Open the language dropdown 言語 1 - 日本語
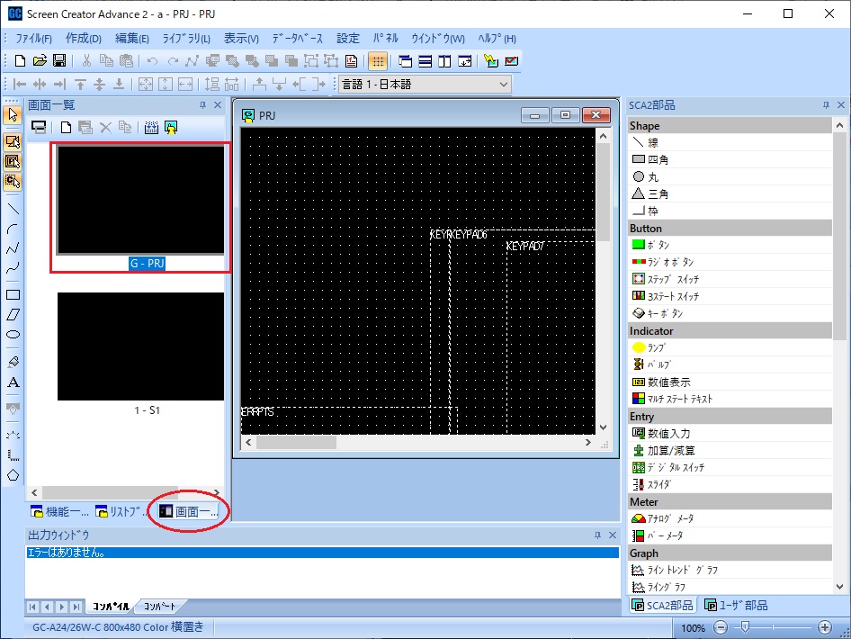The height and width of the screenshot is (639, 851). [425, 85]
